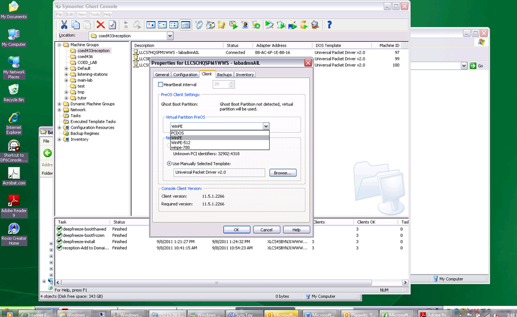This screenshot has height=317, width=517.
Task: Open the Location combo box dropdown
Action: [x=170, y=36]
